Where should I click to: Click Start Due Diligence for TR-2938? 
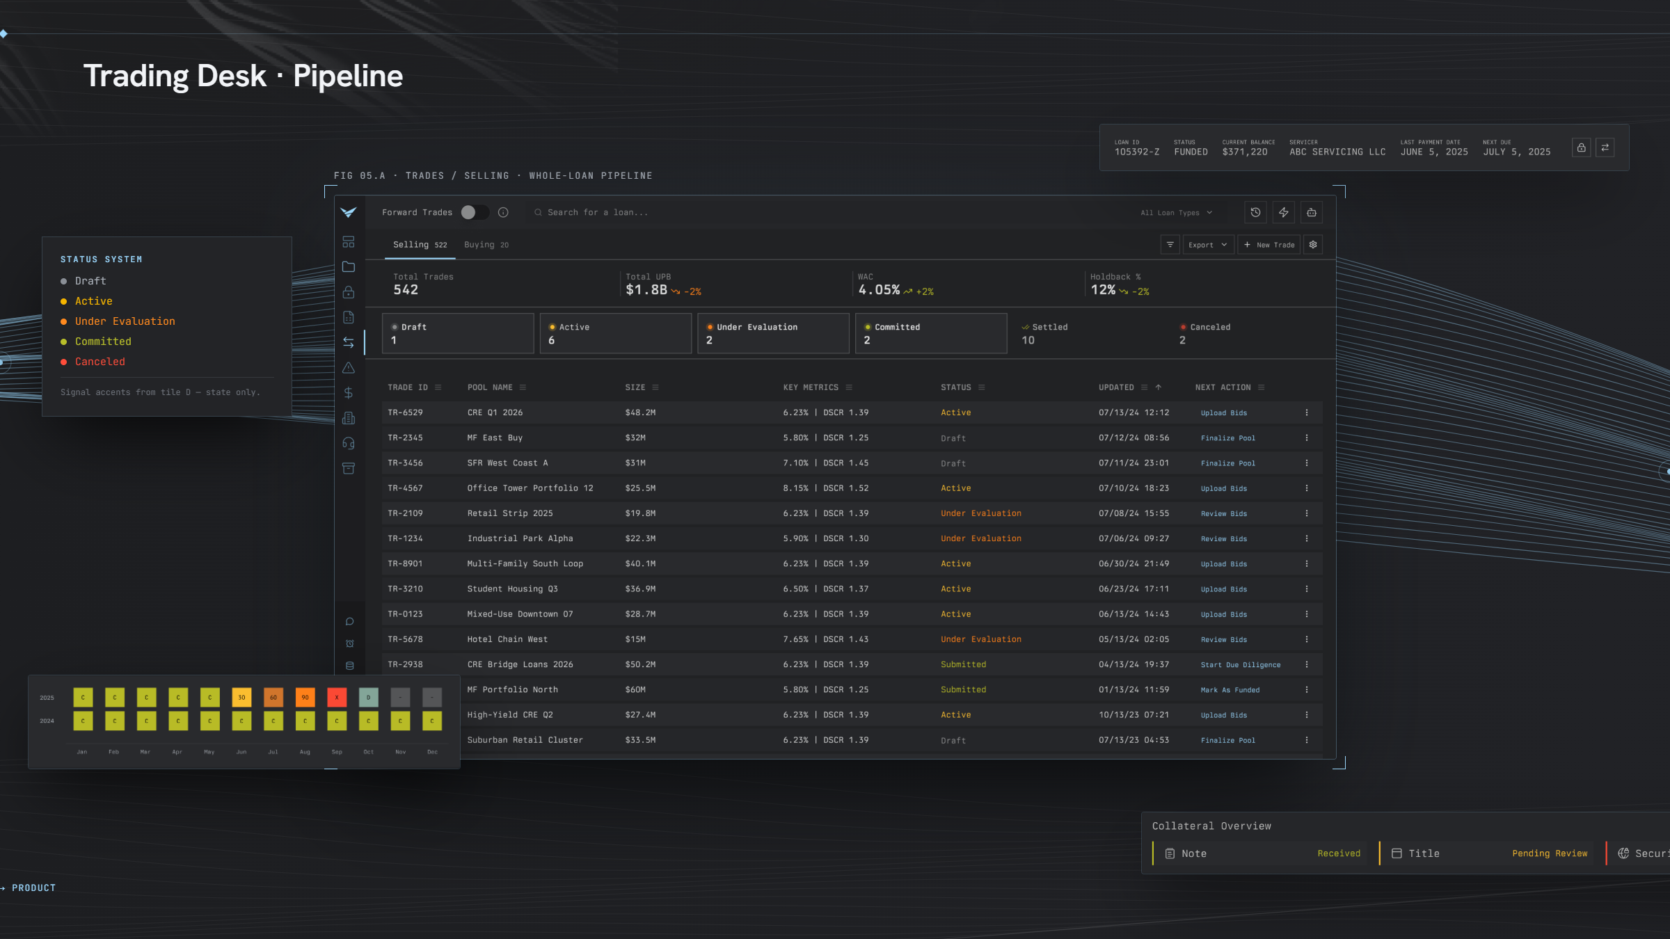point(1241,665)
